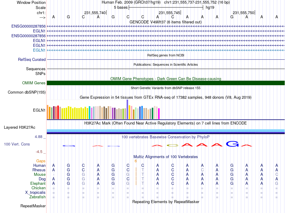Open OMIM Genes track label
This screenshot has width=285, height=213.
[x=34, y=83]
